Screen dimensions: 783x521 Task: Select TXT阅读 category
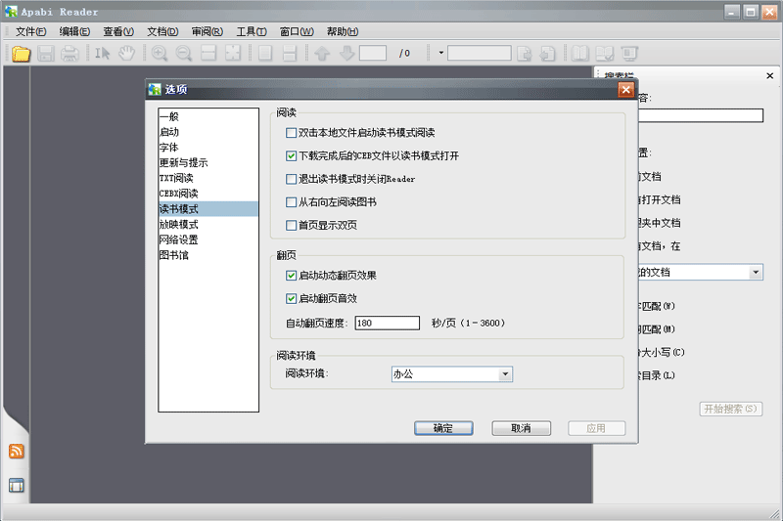point(208,178)
